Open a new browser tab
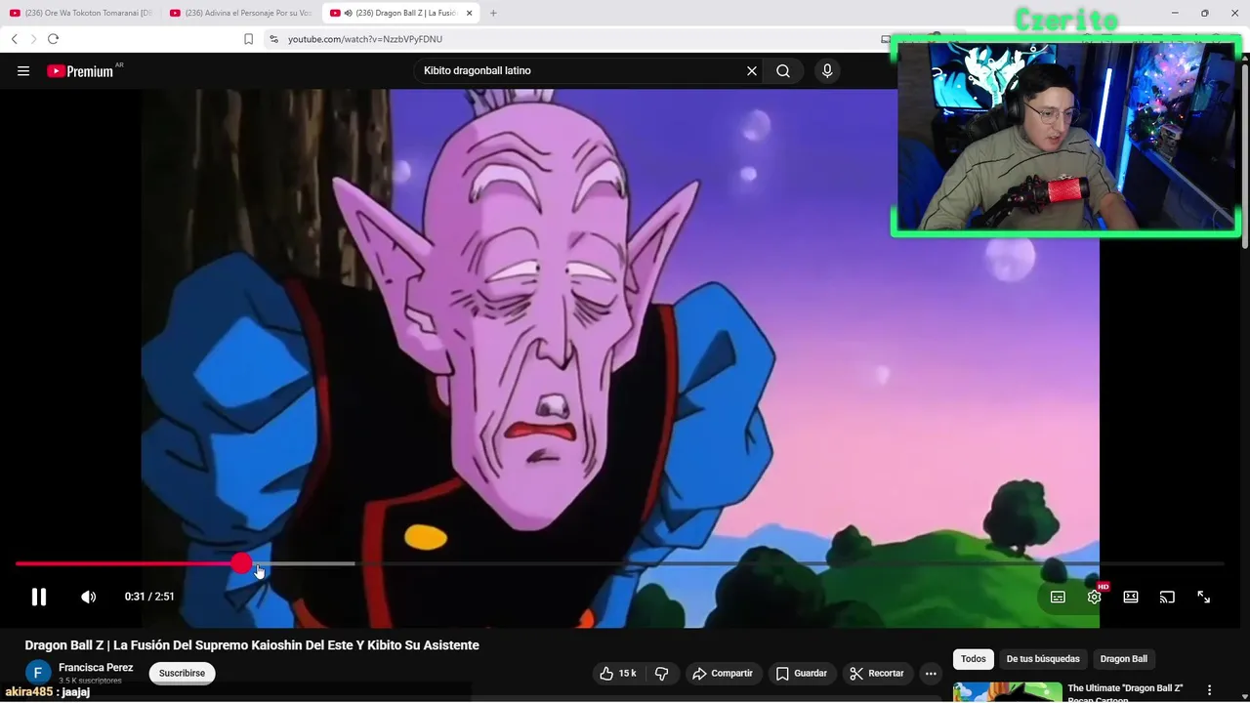This screenshot has width=1250, height=703. pos(493,13)
